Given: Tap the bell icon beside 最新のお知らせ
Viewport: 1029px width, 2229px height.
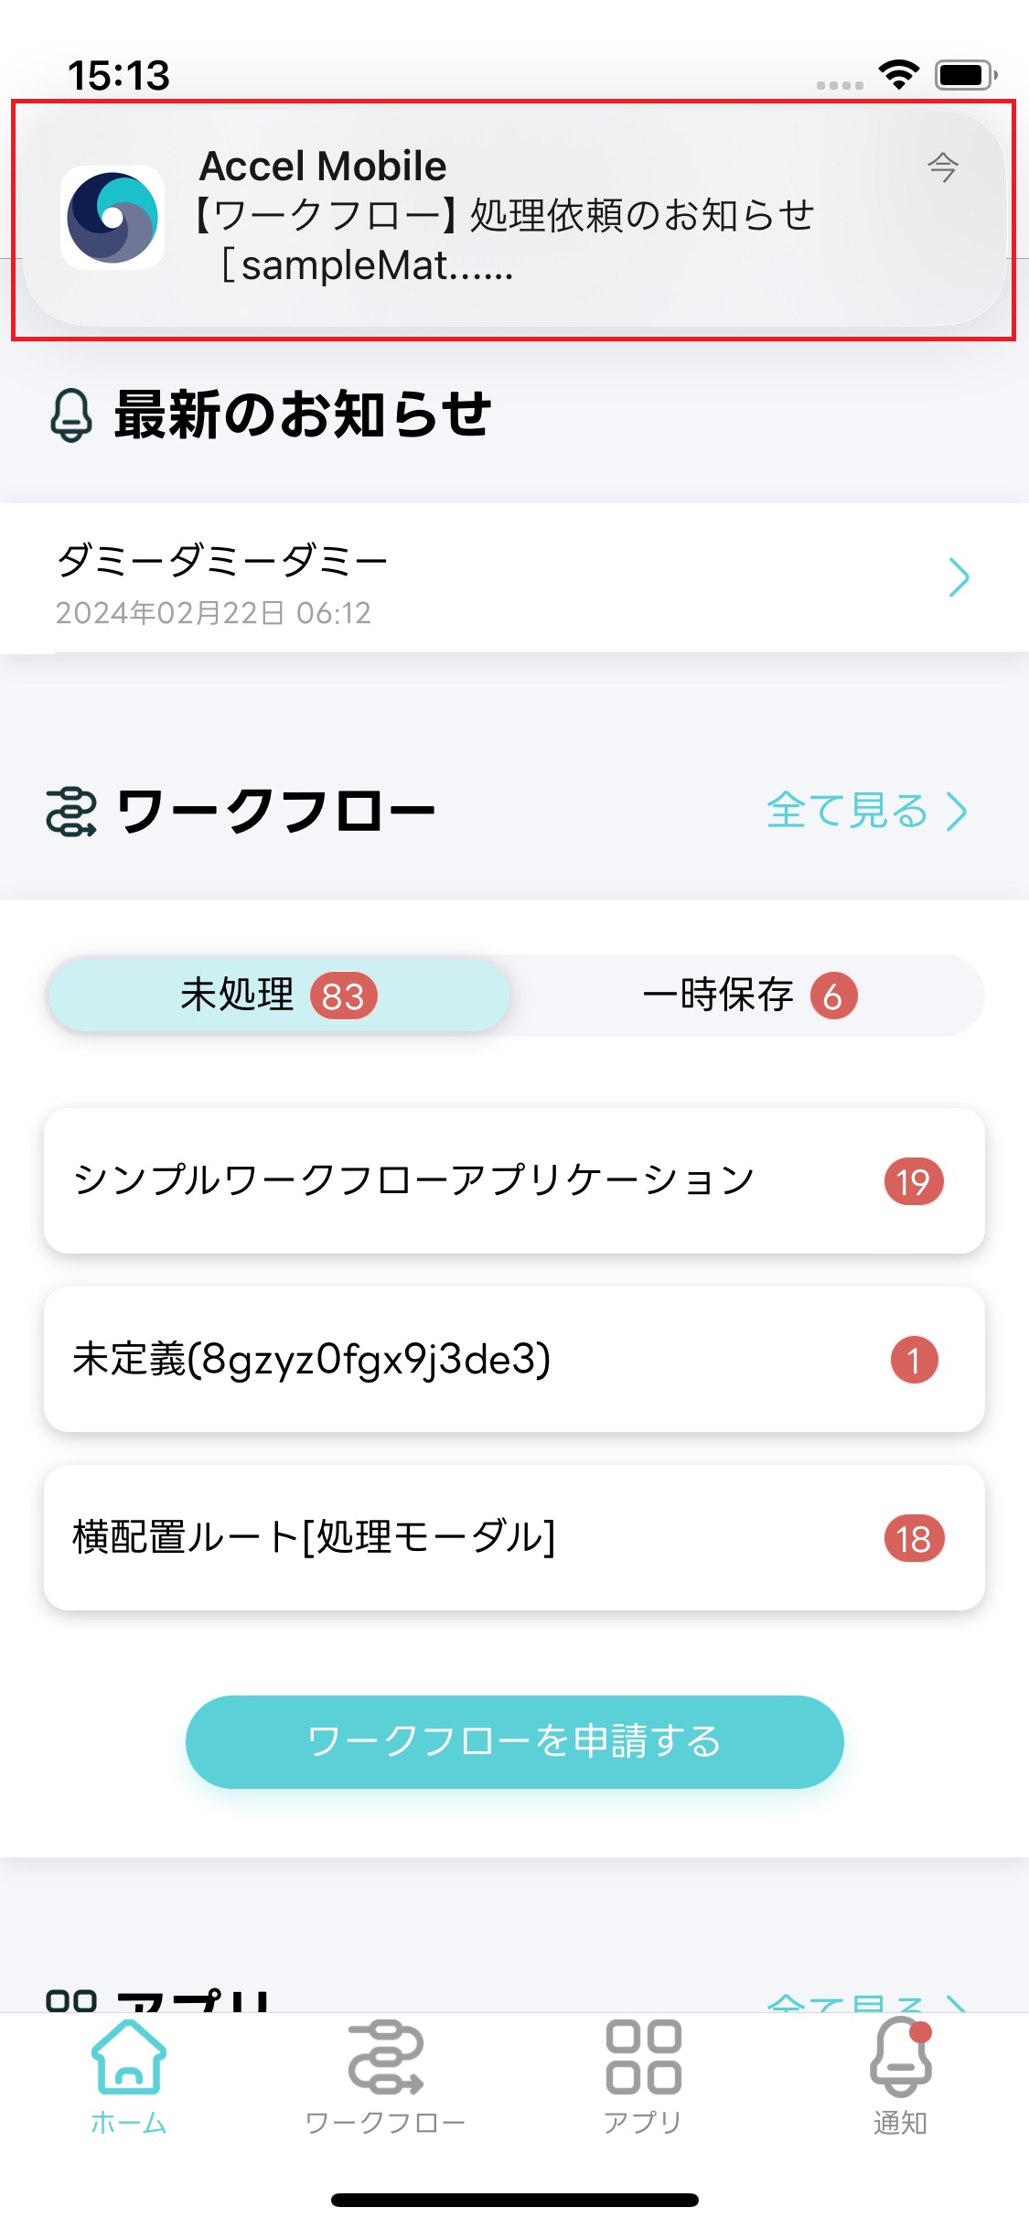Looking at the screenshot, I should click(x=70, y=415).
